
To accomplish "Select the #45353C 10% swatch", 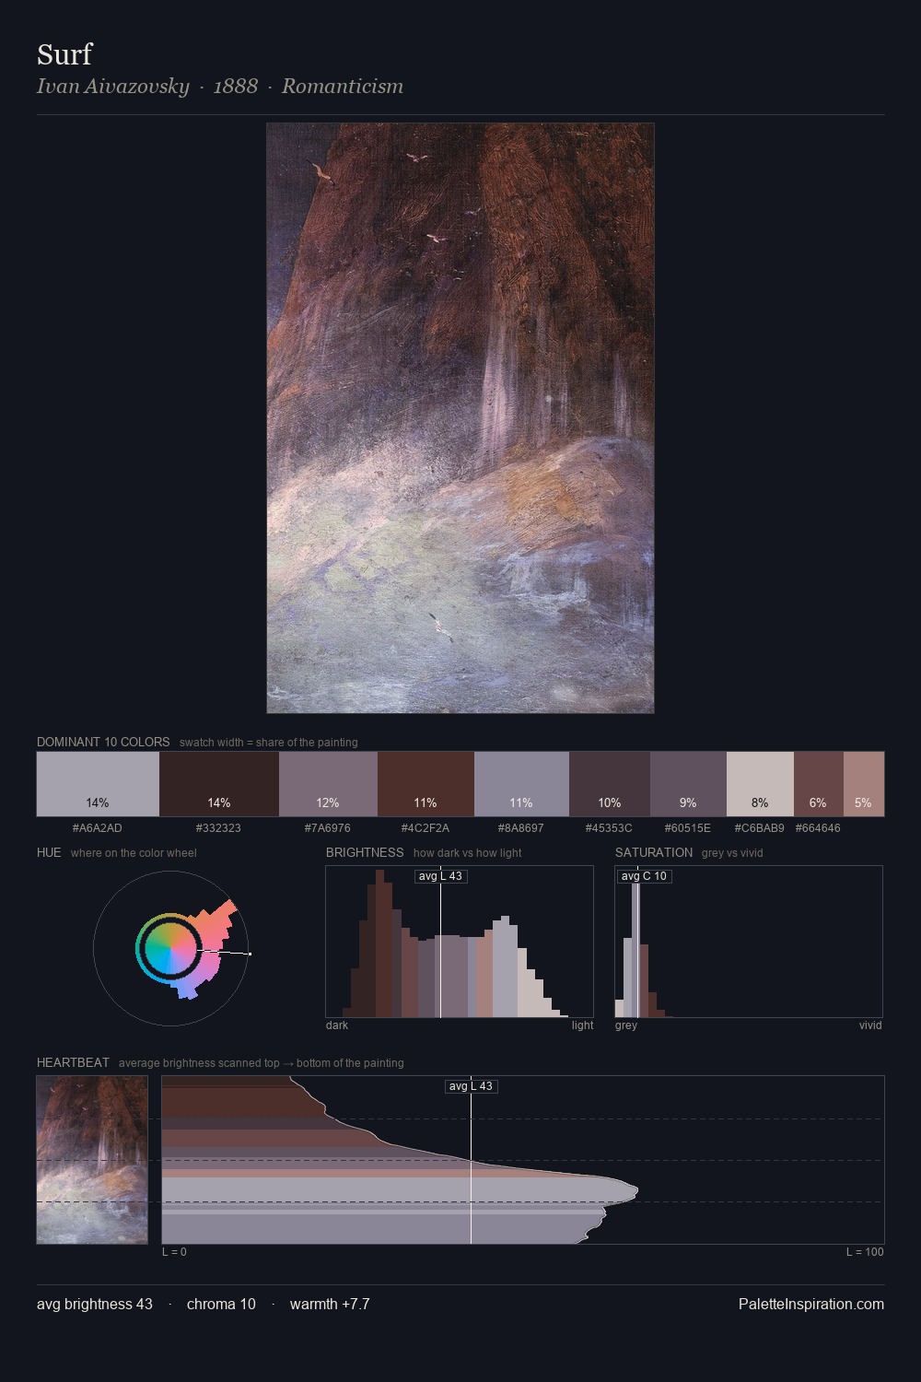I will [x=610, y=784].
